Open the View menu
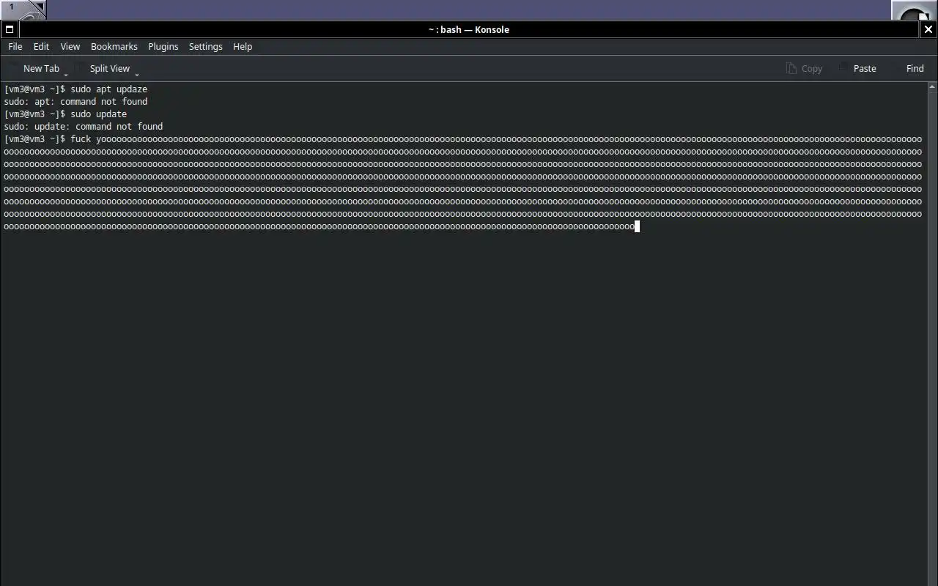The height and width of the screenshot is (586, 938). [x=70, y=46]
